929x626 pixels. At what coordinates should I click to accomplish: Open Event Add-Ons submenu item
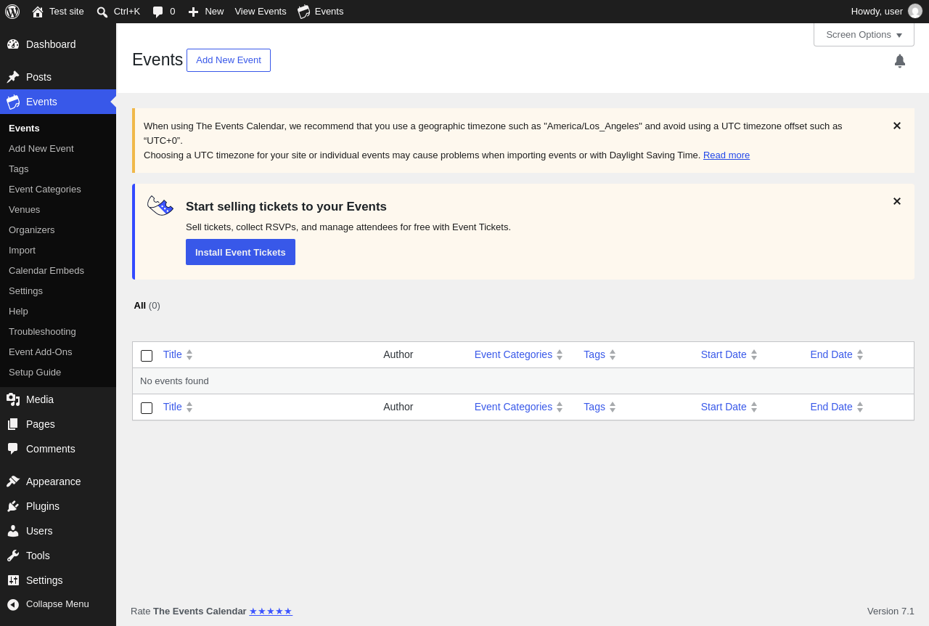point(41,351)
